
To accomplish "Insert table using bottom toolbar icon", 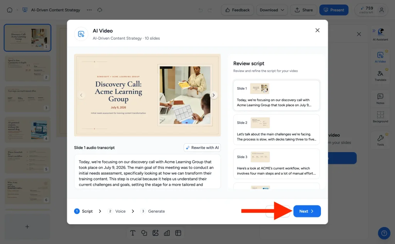I will point(178,233).
